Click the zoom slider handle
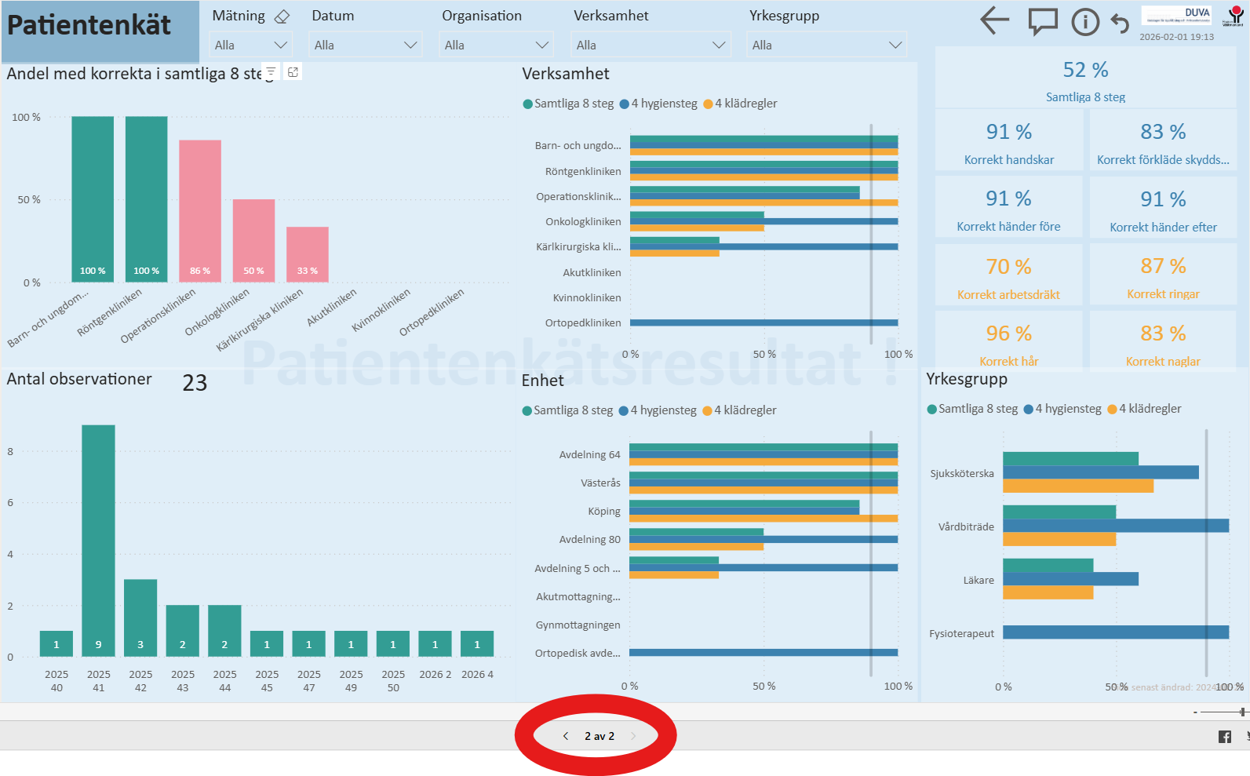Screen dimensions: 1250x776 coord(1242,712)
